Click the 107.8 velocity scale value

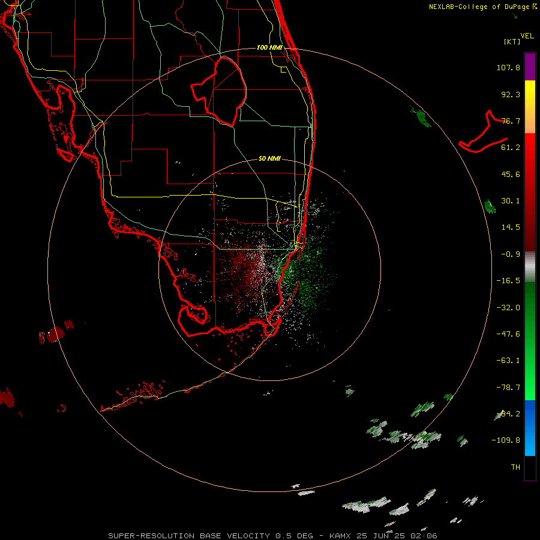click(508, 67)
